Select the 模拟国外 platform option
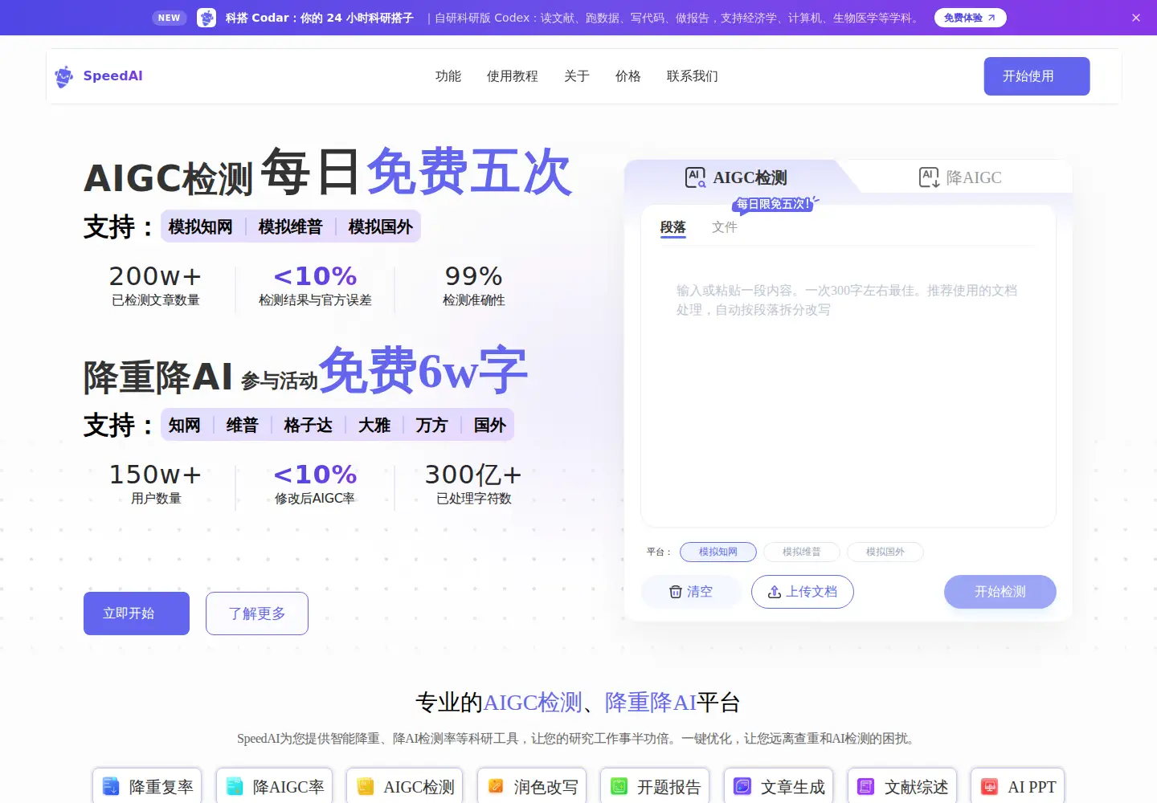The image size is (1157, 803). pyautogui.click(x=885, y=552)
